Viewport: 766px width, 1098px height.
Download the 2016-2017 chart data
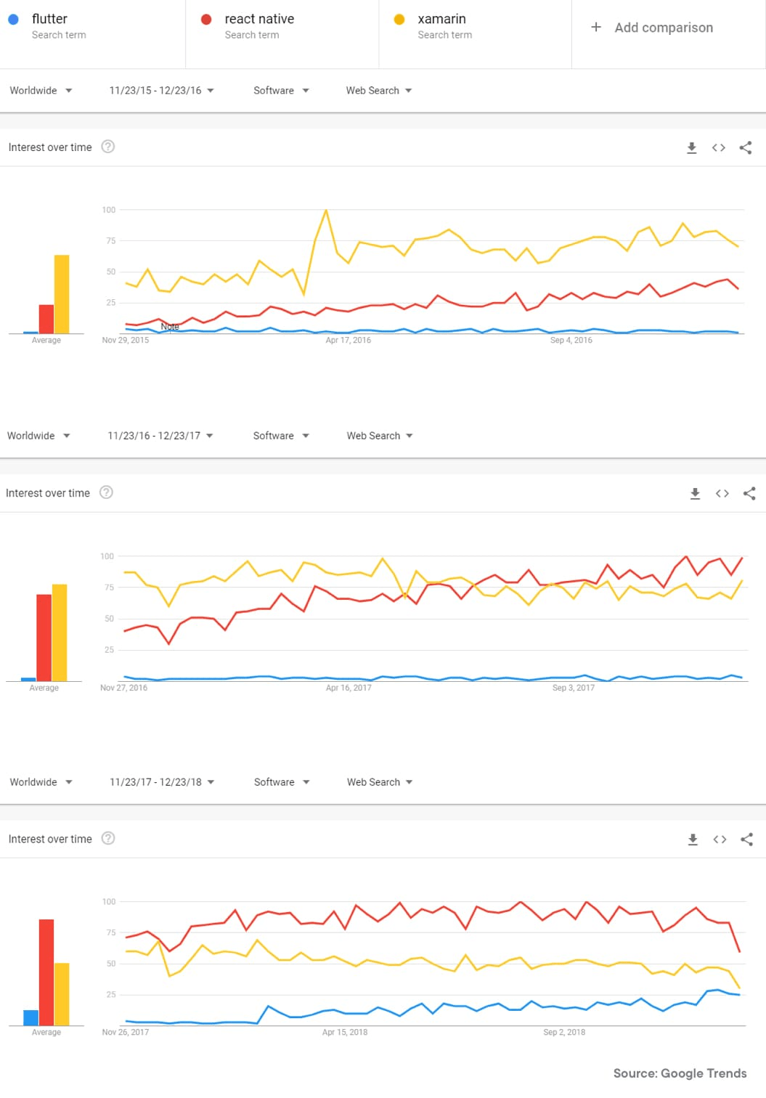point(695,494)
